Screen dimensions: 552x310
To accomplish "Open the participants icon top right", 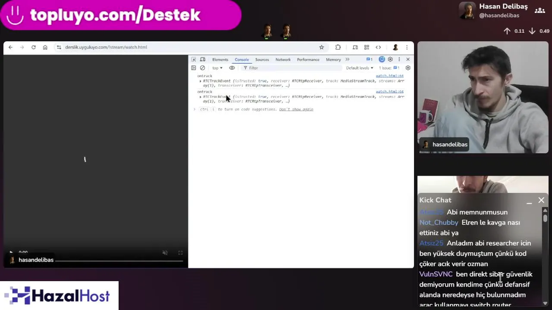I will (539, 11).
